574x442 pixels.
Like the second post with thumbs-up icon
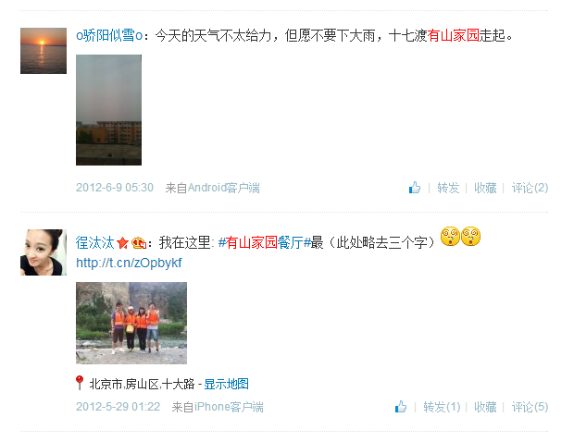[x=401, y=407]
